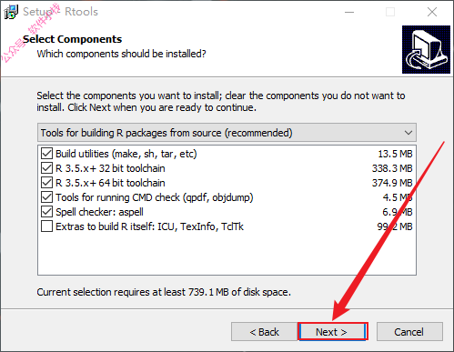
Task: Click the installer computer graphic in header
Action: pos(426,49)
